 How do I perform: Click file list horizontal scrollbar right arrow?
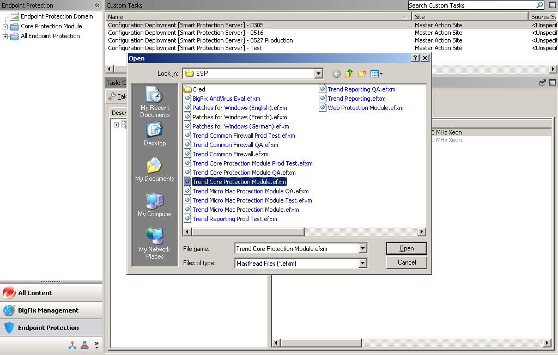[422, 231]
